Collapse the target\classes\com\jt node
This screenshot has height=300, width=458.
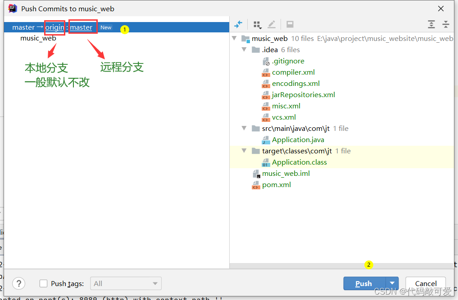click(244, 151)
